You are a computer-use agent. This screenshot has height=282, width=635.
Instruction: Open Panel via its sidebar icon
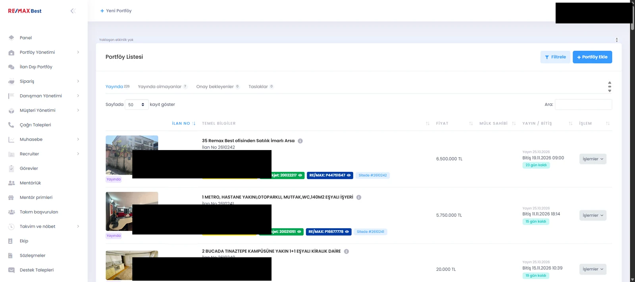(11, 38)
